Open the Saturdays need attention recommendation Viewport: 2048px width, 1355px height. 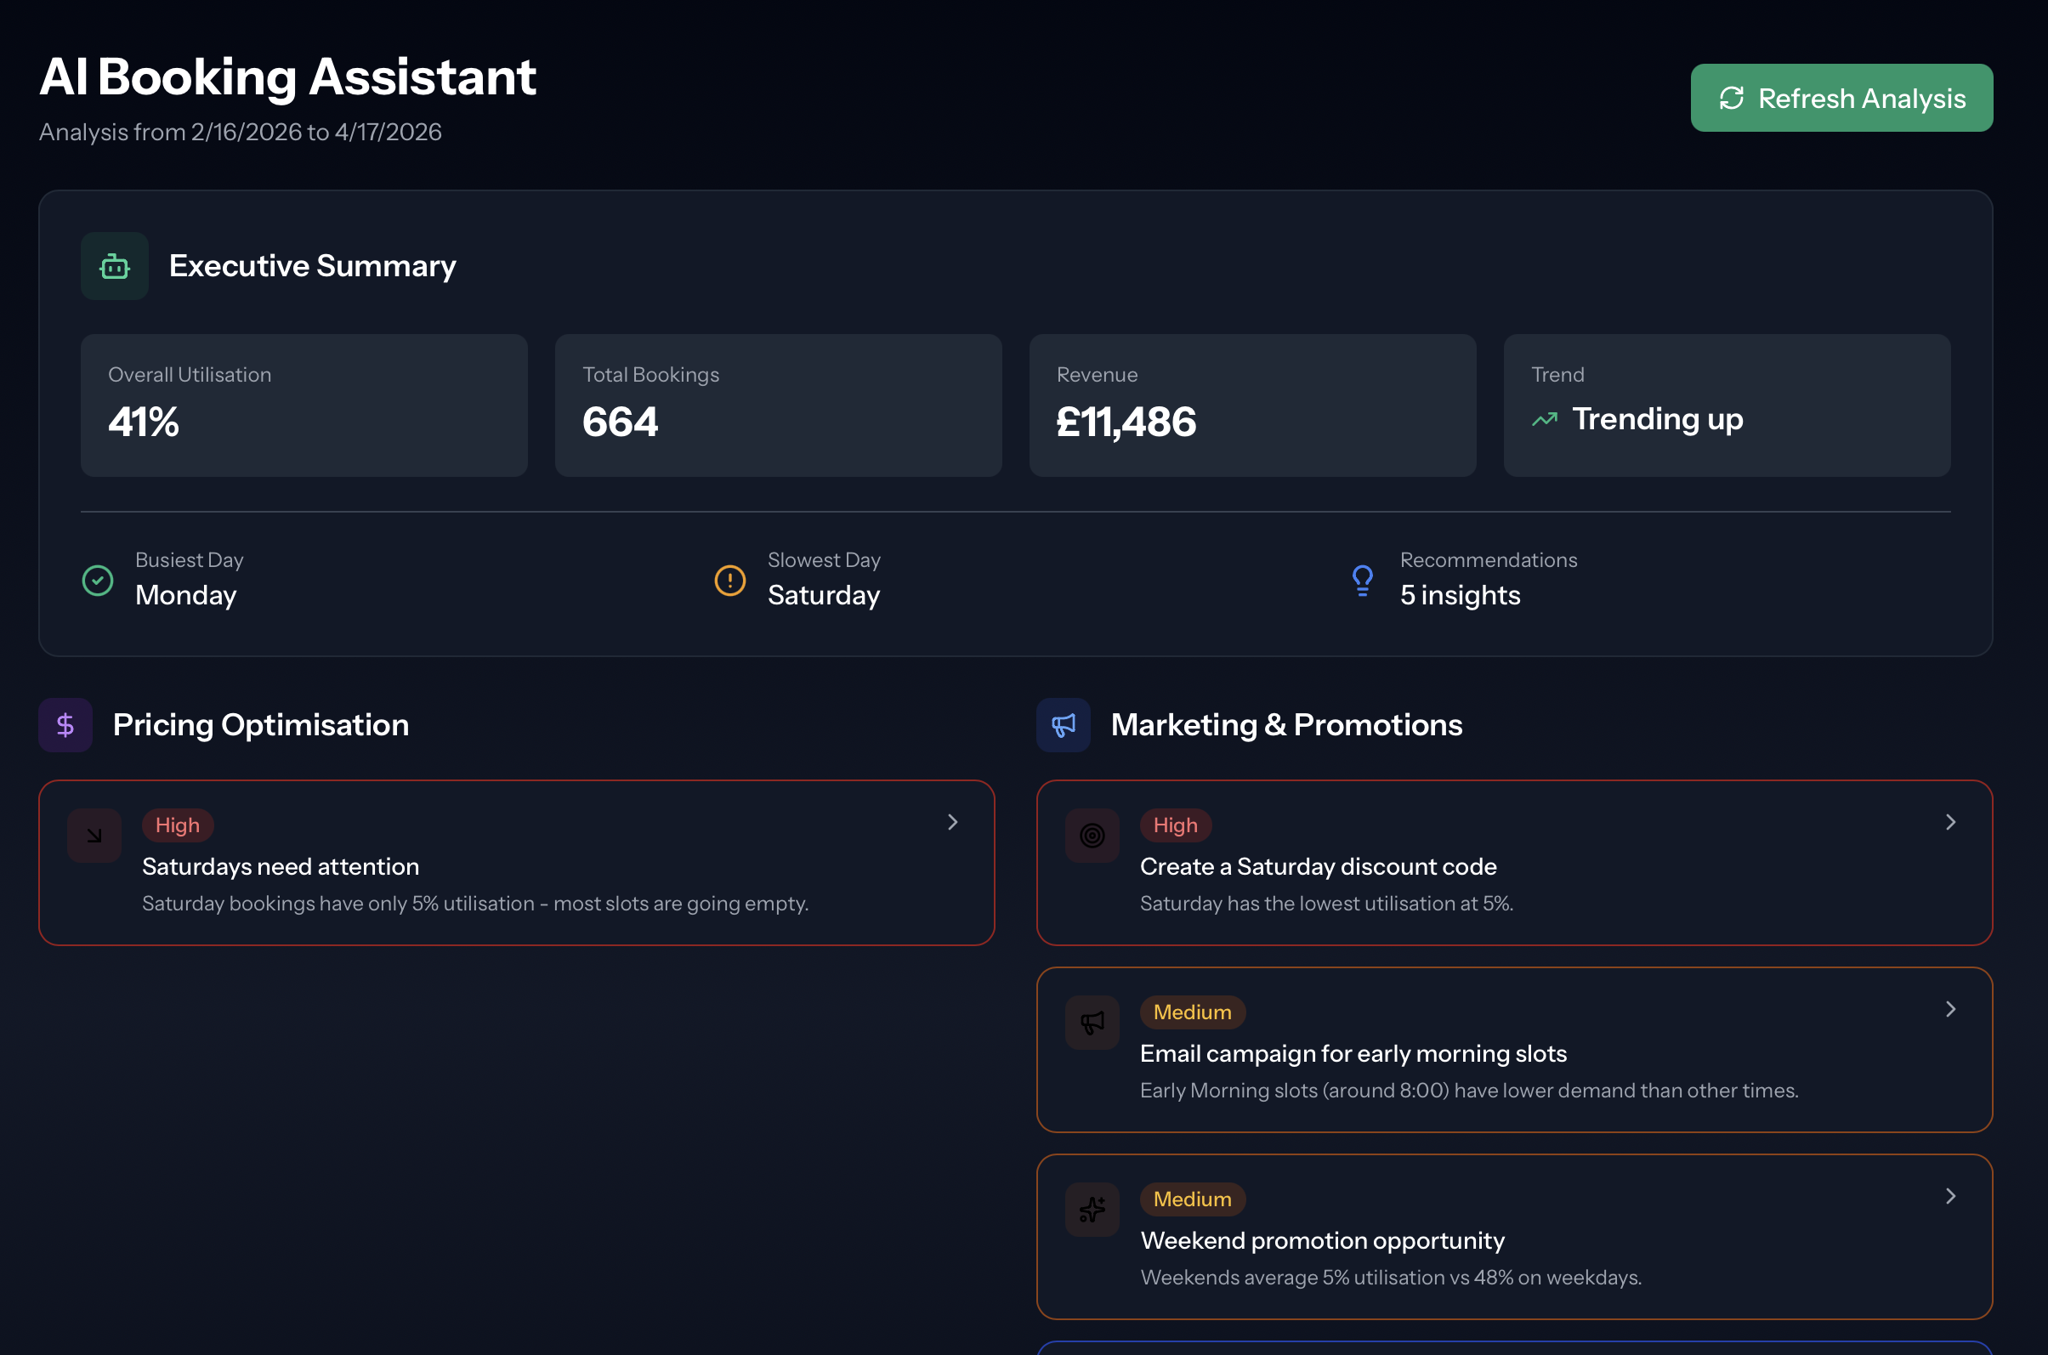pyautogui.click(x=517, y=863)
